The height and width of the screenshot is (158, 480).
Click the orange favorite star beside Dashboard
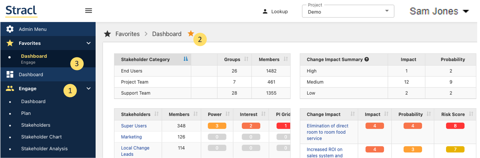[x=191, y=34]
